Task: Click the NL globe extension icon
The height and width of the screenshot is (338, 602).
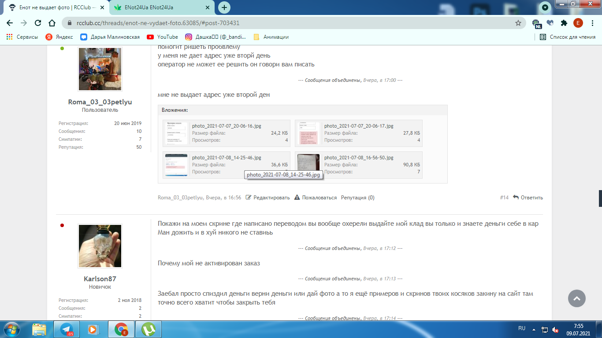Action: (x=537, y=23)
